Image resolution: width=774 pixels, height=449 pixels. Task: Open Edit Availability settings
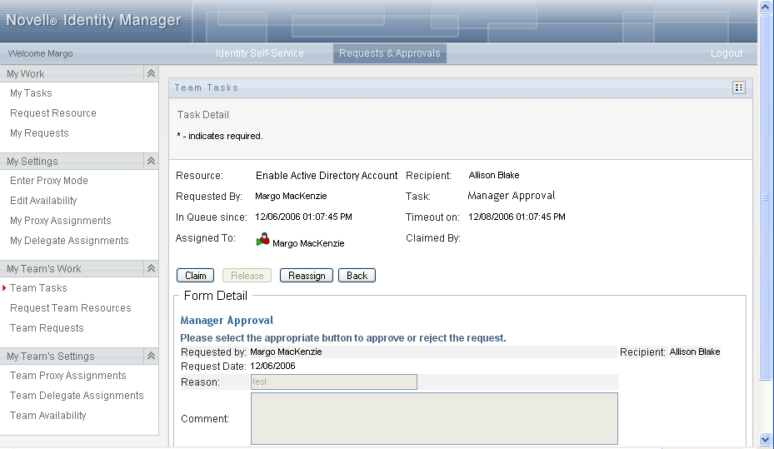tap(43, 200)
